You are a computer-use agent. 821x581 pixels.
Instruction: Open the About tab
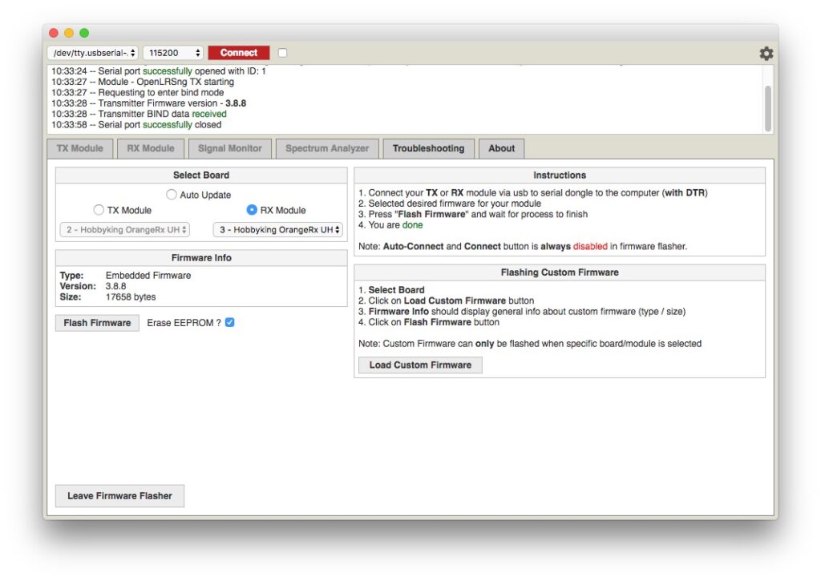click(502, 148)
